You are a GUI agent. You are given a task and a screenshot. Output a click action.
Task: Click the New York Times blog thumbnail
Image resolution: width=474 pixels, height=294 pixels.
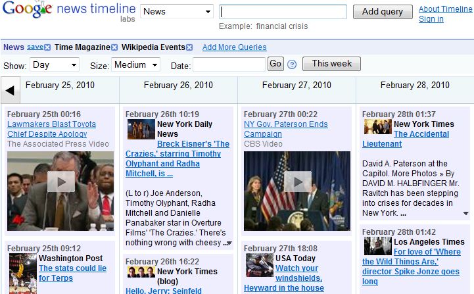141,272
